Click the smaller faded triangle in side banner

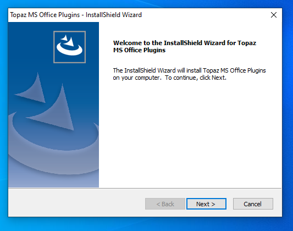point(32,90)
